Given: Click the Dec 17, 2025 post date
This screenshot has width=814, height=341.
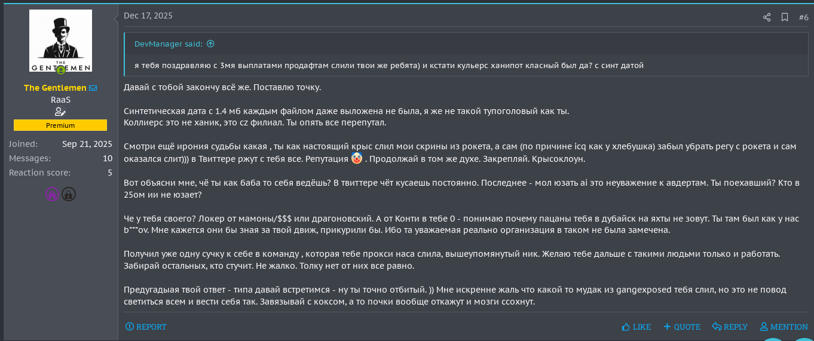Looking at the screenshot, I should click(x=148, y=16).
